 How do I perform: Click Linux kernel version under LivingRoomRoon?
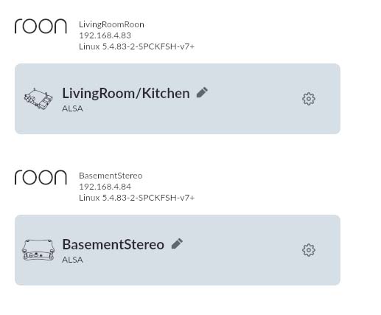[x=136, y=46]
